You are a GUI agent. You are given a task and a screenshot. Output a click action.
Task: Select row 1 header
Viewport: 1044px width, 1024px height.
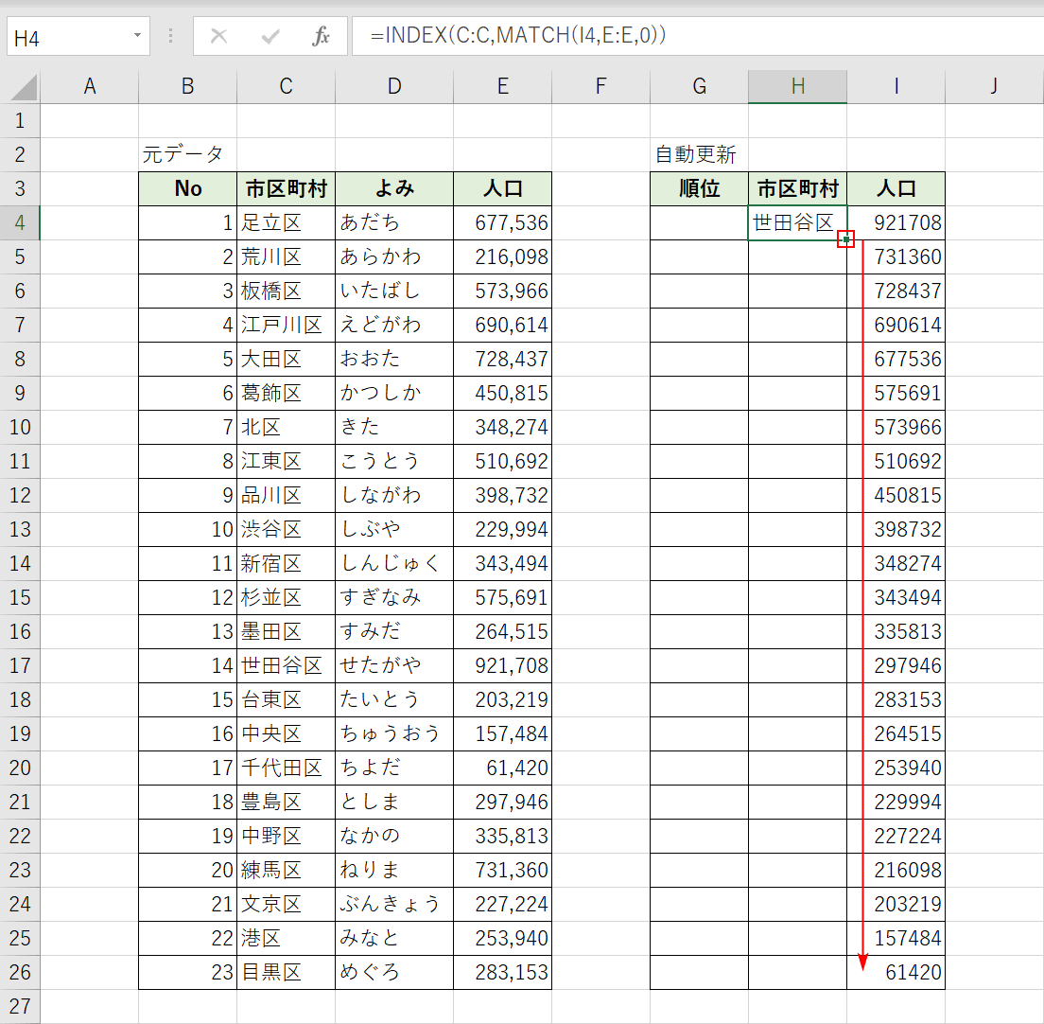[20, 120]
